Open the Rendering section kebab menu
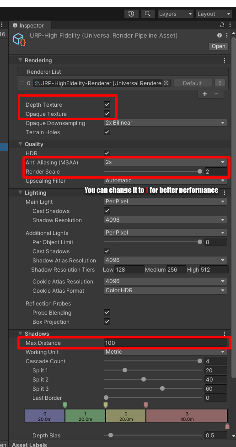This screenshot has height=447, width=236. [x=225, y=60]
